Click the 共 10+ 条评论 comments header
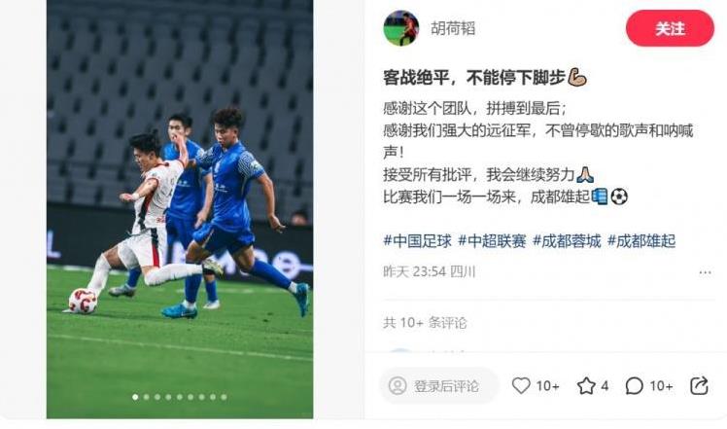This screenshot has width=727, height=429. 425,322
